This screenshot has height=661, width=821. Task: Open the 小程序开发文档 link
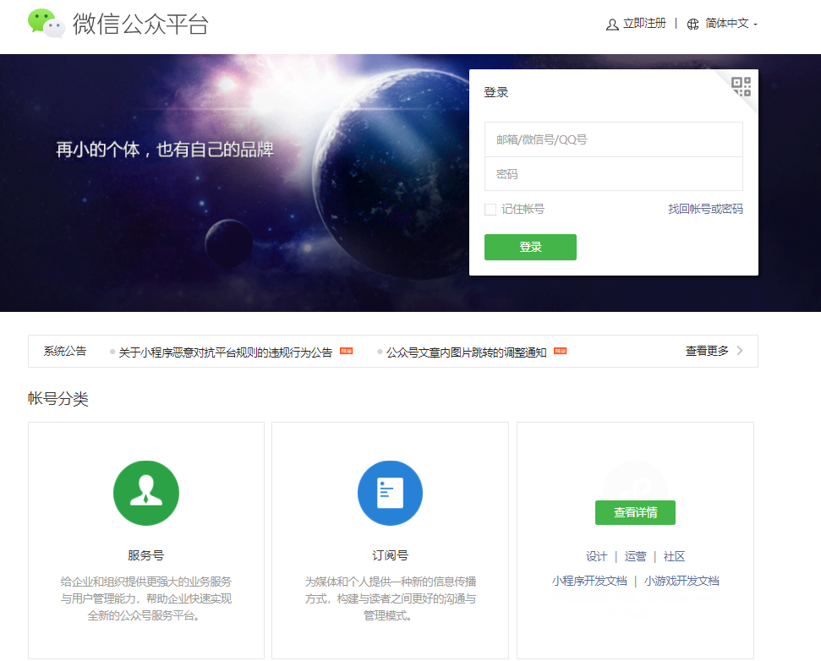coord(589,581)
